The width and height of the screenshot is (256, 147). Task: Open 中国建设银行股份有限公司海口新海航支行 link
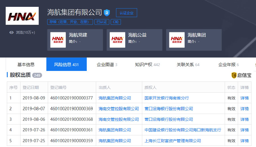click(x=183, y=130)
